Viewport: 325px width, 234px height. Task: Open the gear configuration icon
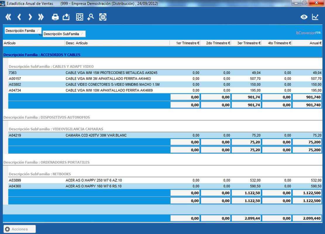pos(103,17)
